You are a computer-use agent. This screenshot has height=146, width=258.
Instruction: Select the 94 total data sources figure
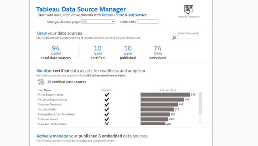click(56, 48)
